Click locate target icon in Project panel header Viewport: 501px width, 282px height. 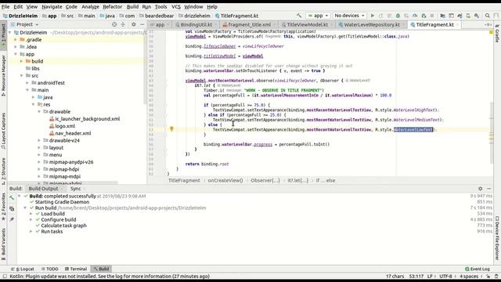114,24
